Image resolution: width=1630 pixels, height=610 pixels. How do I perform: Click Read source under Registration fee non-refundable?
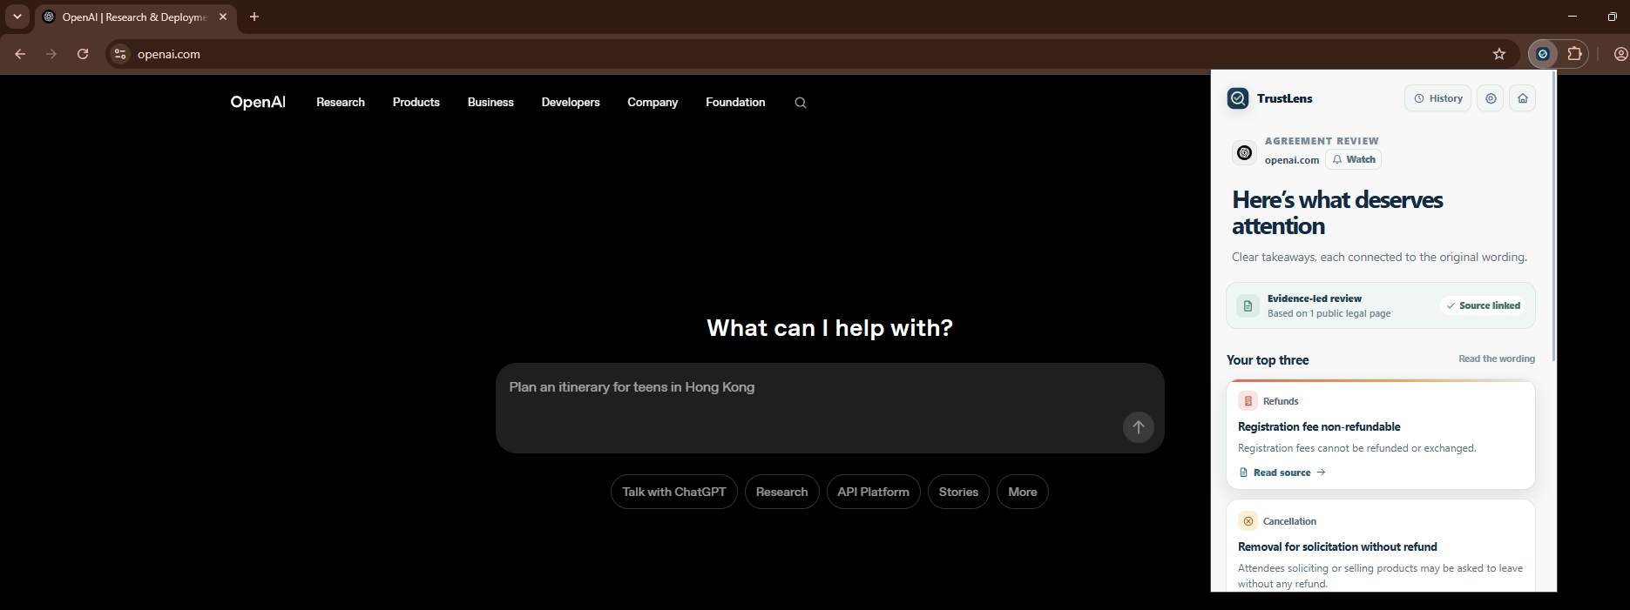[1282, 473]
